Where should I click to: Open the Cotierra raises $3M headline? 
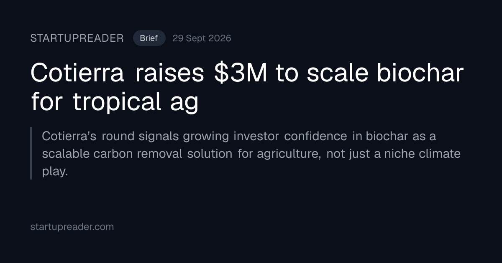point(247,87)
